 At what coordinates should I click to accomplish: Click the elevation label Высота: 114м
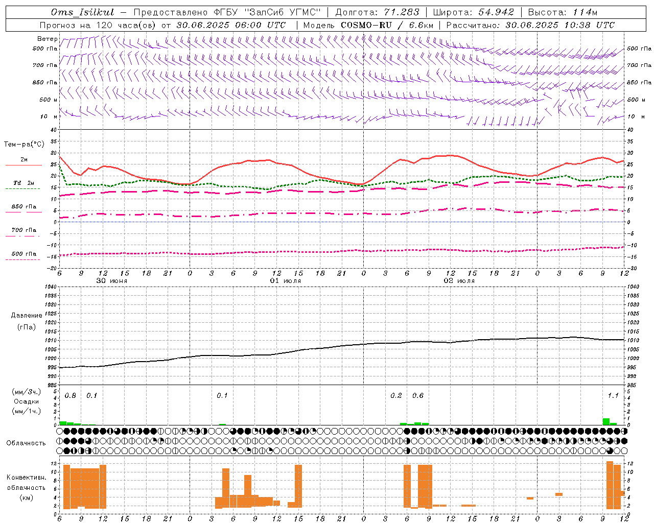coord(563,12)
